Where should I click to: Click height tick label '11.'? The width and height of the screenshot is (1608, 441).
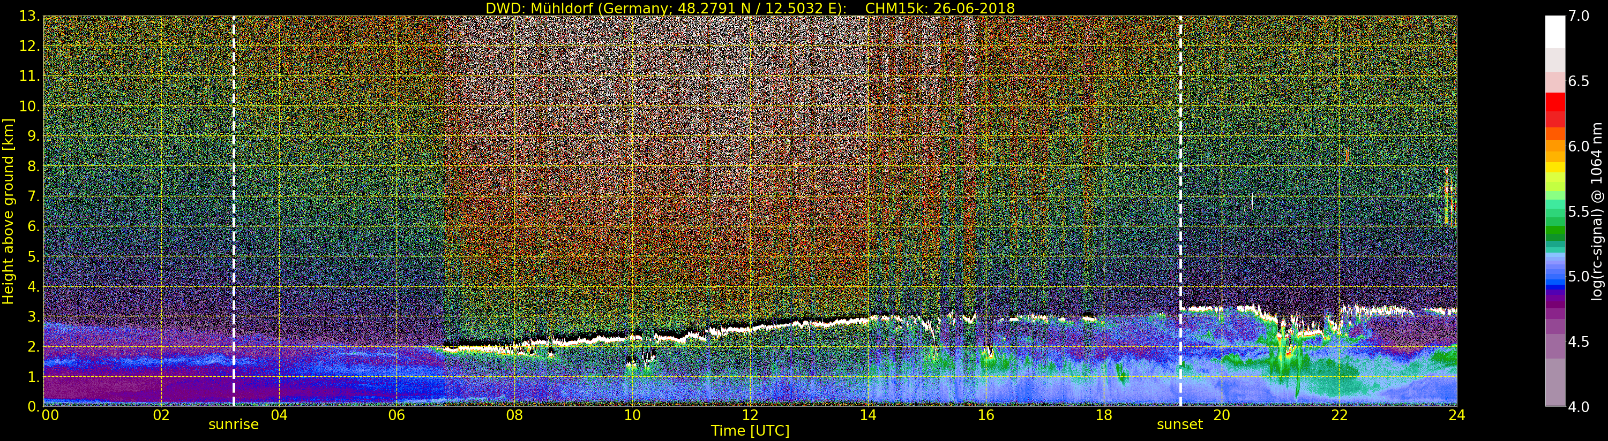tap(29, 76)
